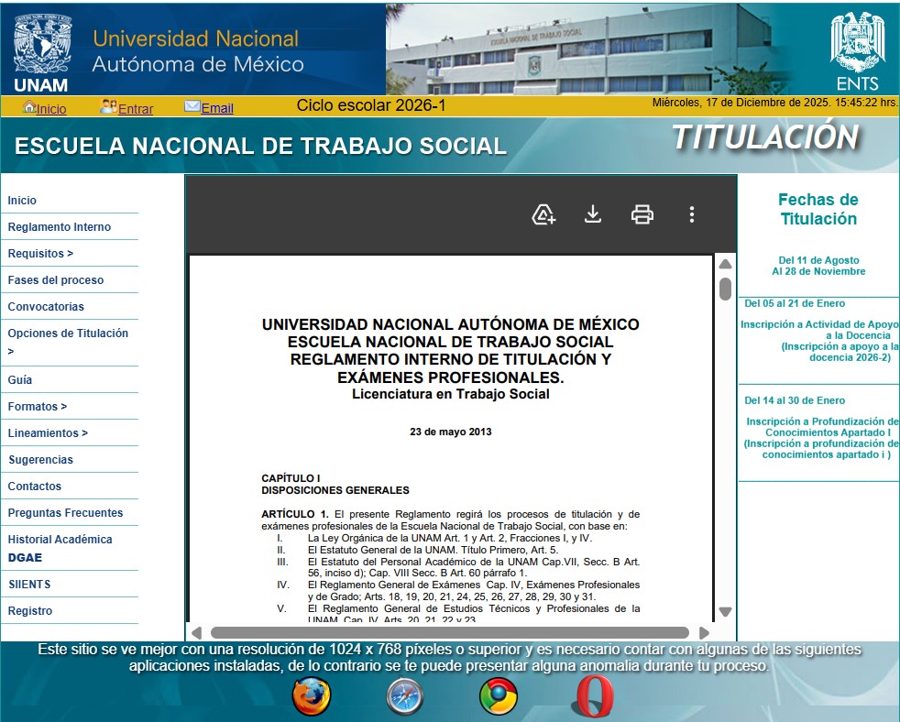Expand the Formatos submenu
Screen dimensions: 900x722
[x=38, y=406]
